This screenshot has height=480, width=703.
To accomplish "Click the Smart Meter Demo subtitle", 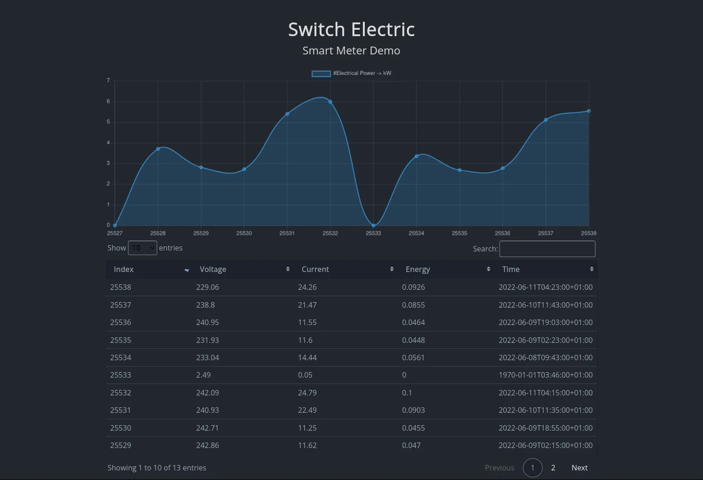I will (351, 51).
